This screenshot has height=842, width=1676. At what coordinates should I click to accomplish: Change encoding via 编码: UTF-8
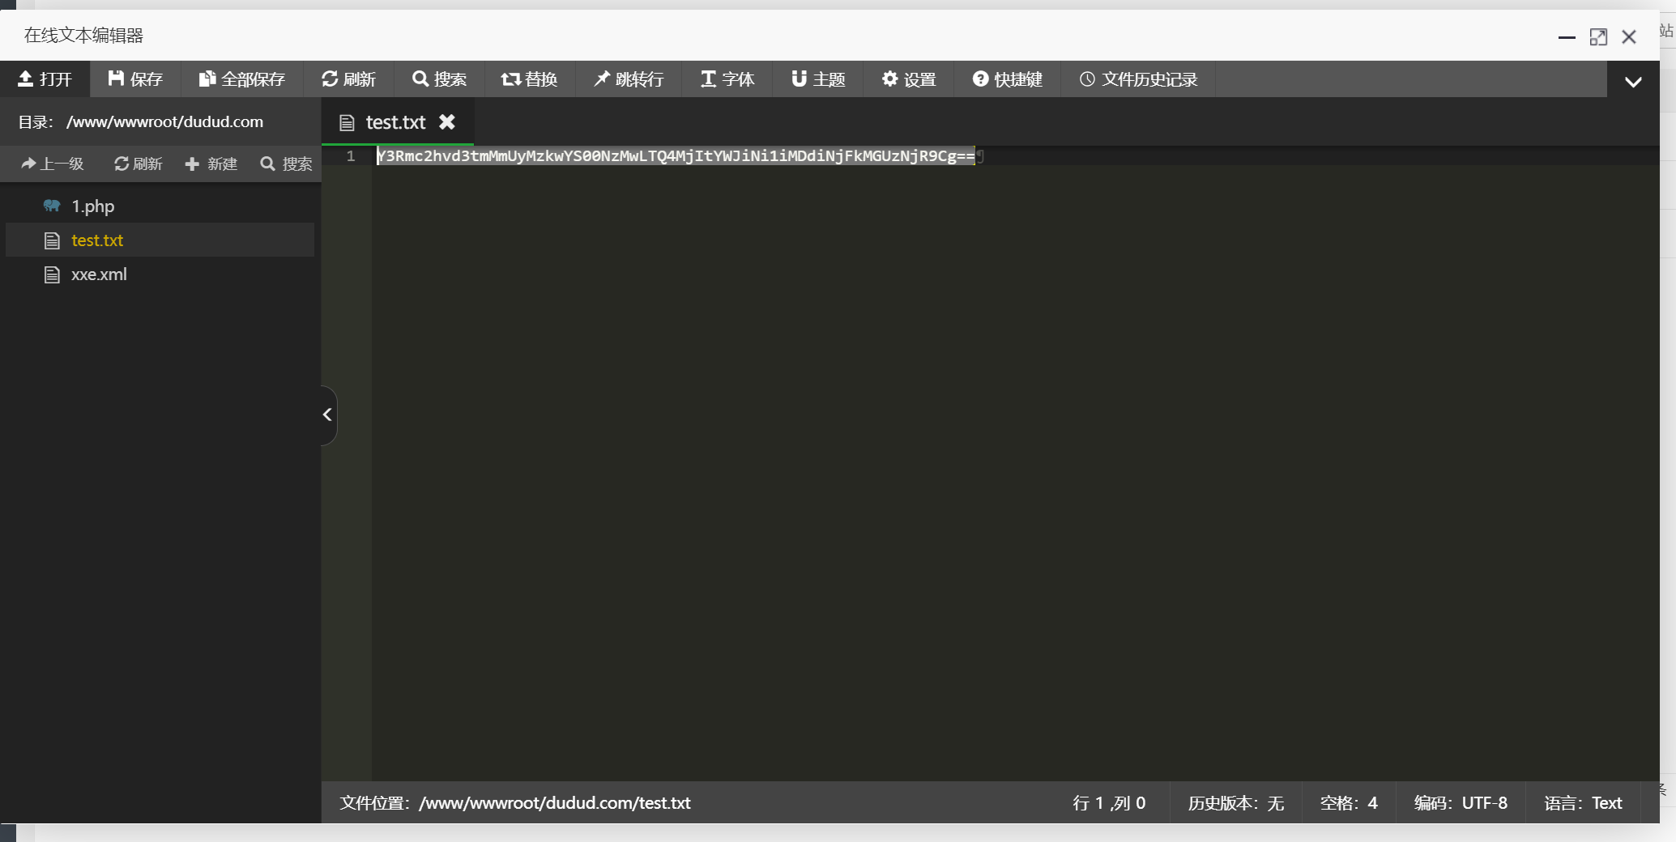[x=1461, y=802]
